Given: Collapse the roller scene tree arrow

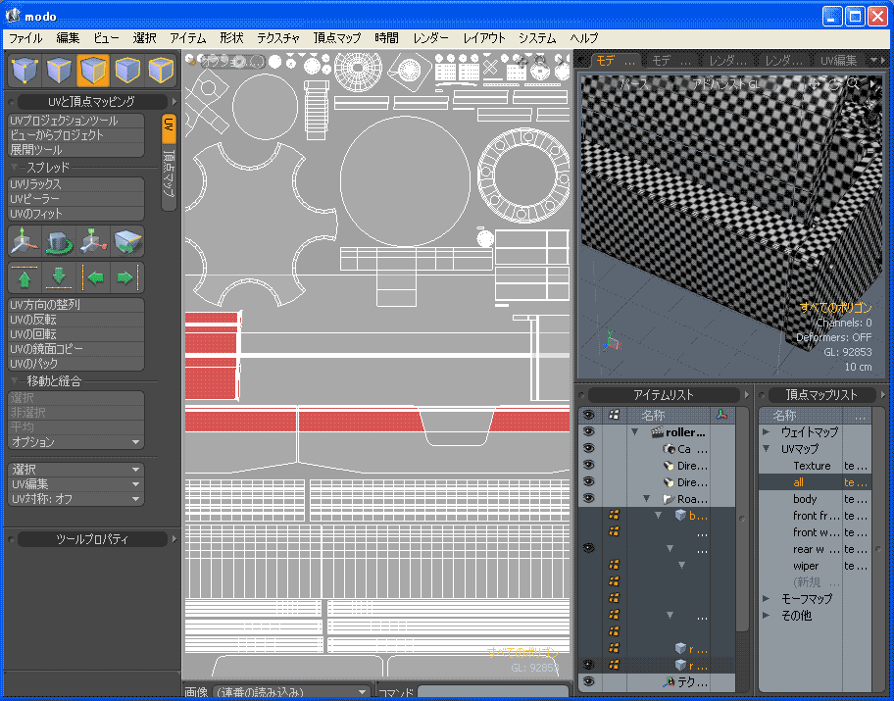Looking at the screenshot, I should pos(634,432).
